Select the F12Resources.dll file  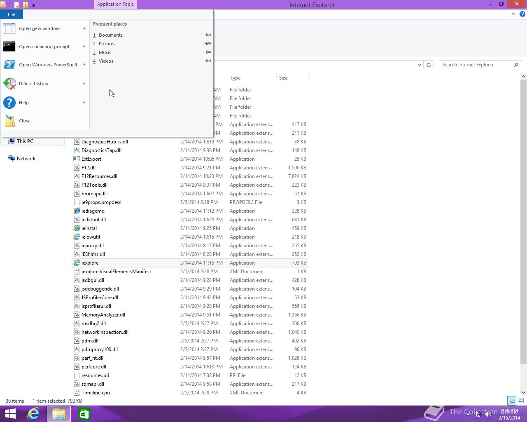pyautogui.click(x=99, y=176)
